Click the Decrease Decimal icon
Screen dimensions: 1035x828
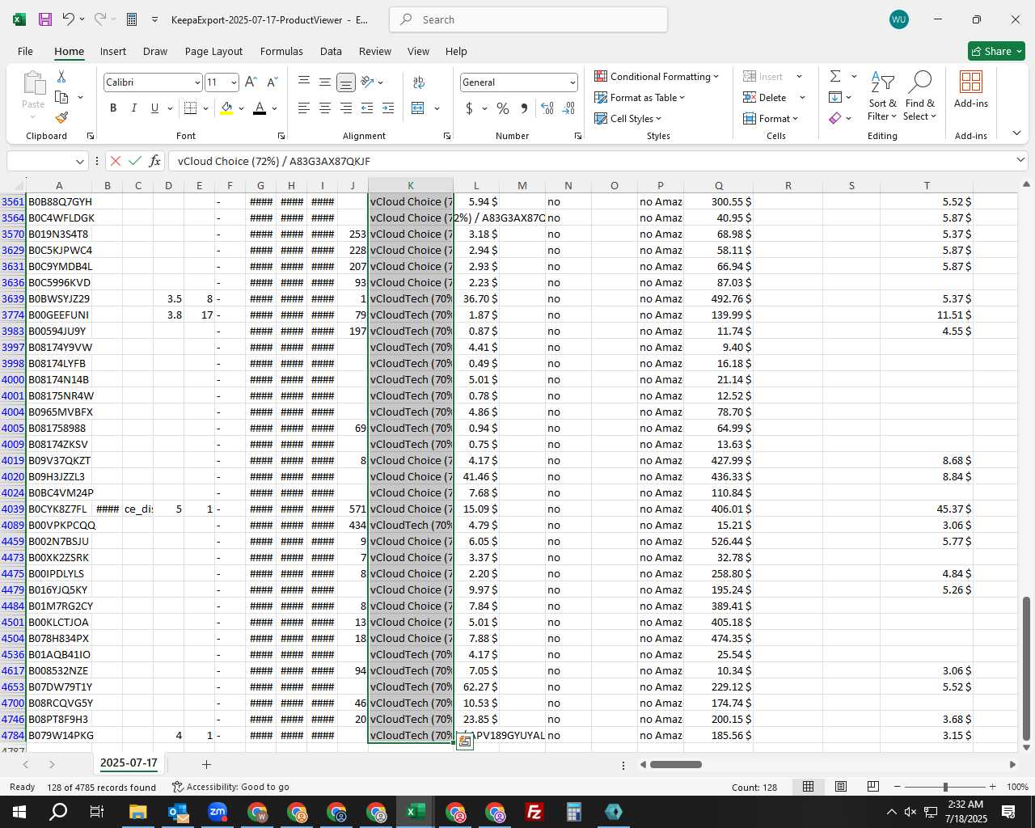pyautogui.click(x=568, y=108)
